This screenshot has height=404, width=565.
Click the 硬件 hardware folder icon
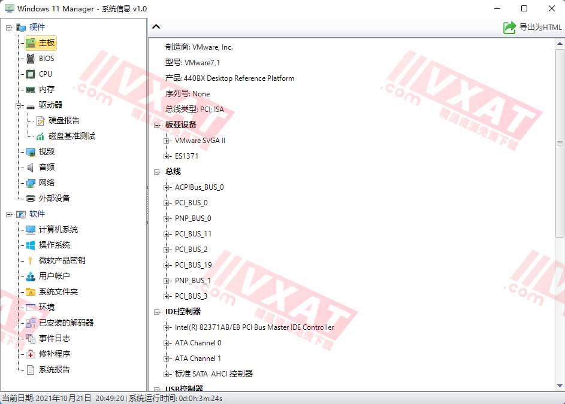(21, 28)
